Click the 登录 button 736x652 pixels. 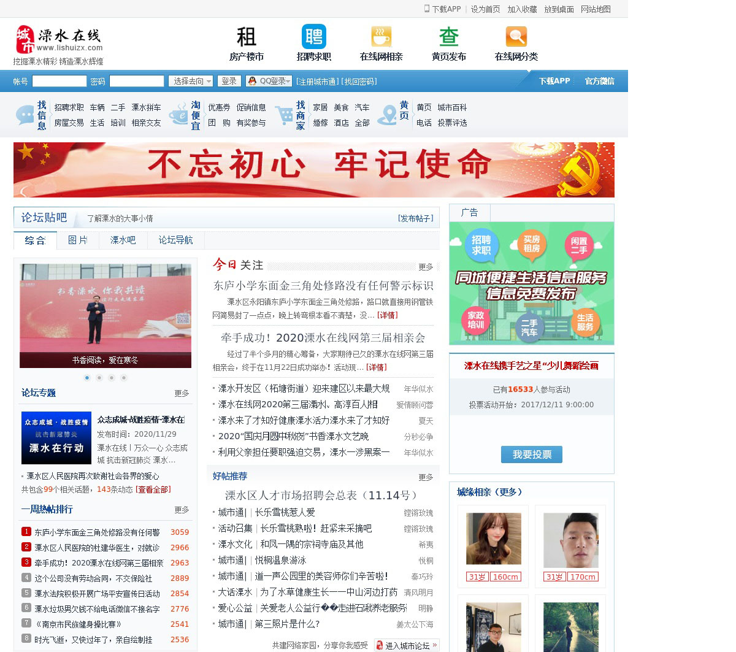click(229, 81)
